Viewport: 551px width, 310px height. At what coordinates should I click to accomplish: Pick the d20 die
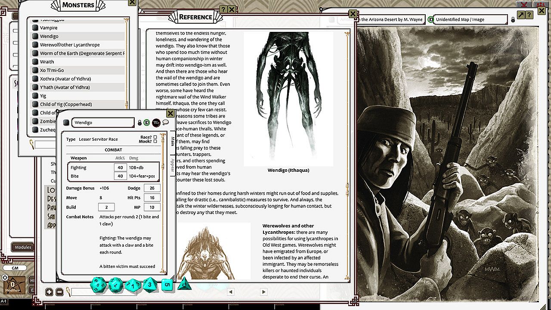[99, 284]
